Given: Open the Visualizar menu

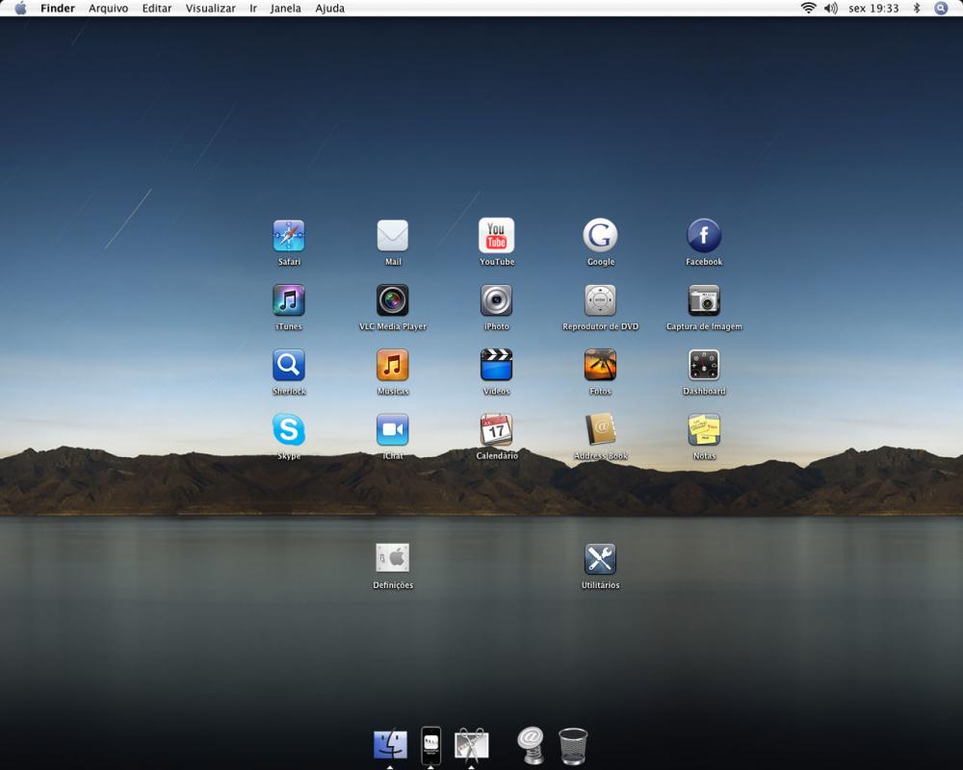Looking at the screenshot, I should pyautogui.click(x=211, y=8).
